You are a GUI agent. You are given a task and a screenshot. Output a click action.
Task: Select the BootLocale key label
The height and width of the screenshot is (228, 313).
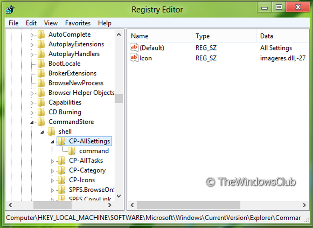click(64, 64)
